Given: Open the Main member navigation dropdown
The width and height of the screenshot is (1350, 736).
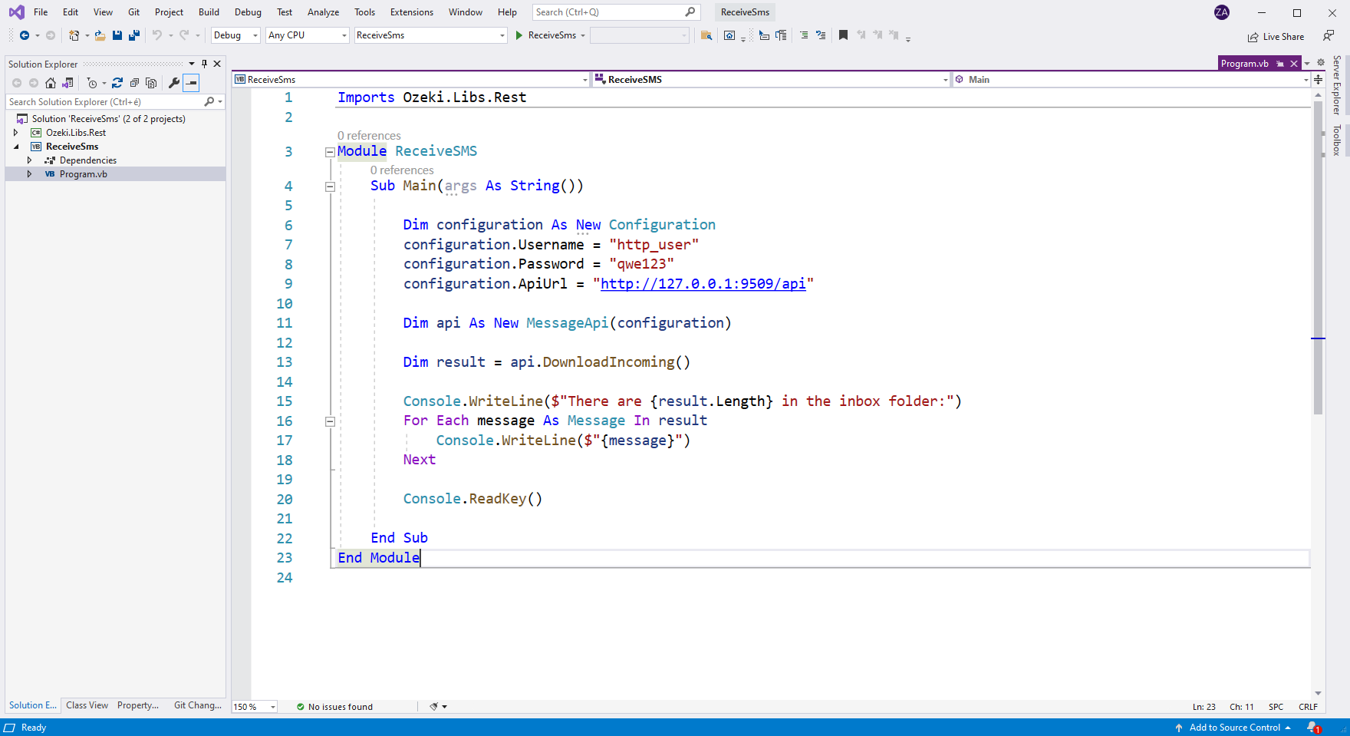Looking at the screenshot, I should click(1131, 80).
